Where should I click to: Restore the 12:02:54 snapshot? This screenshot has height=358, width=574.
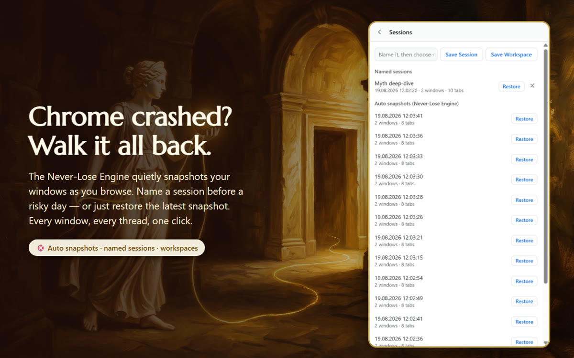point(524,281)
